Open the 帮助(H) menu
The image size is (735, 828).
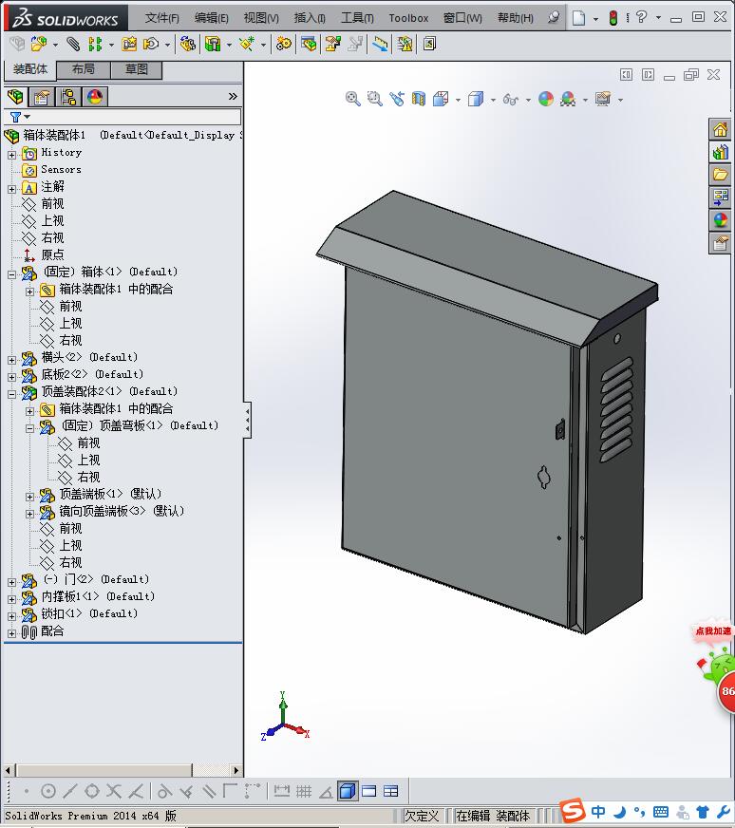(516, 18)
